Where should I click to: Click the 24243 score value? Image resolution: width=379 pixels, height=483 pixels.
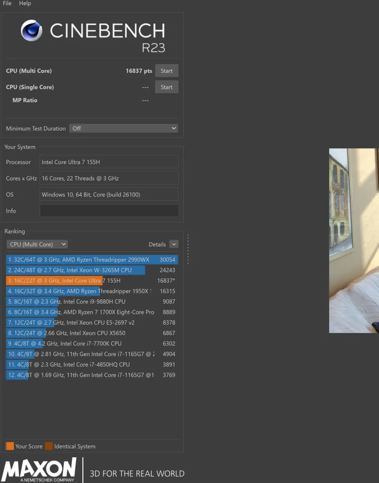click(167, 270)
